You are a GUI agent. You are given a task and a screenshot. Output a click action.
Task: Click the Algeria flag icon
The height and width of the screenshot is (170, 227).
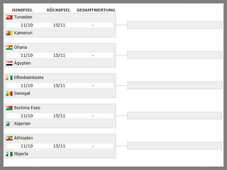click(9, 124)
